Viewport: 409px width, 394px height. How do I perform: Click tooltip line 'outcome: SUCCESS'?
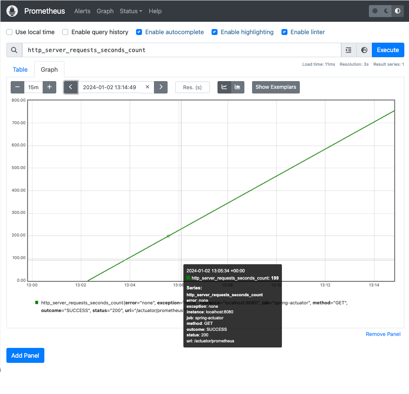click(206, 330)
